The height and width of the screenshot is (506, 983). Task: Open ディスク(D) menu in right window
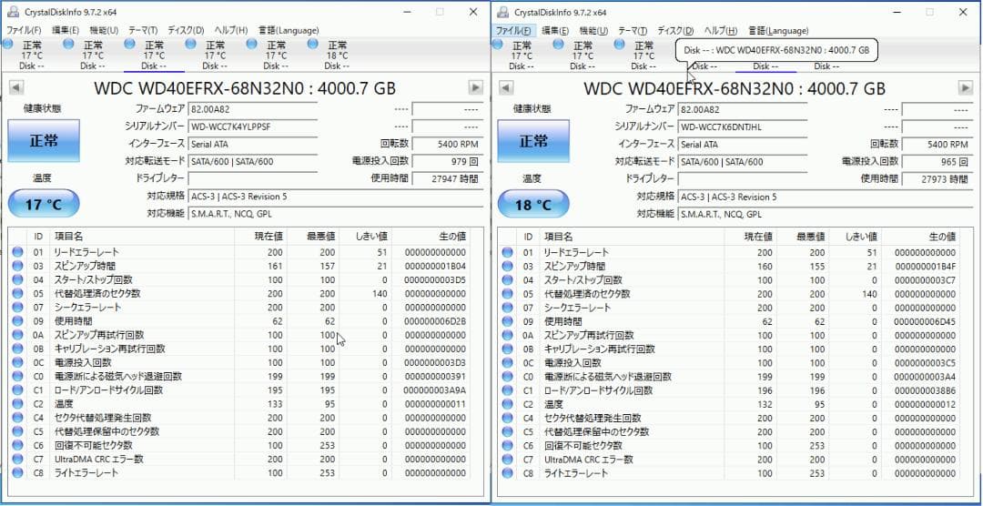[675, 30]
